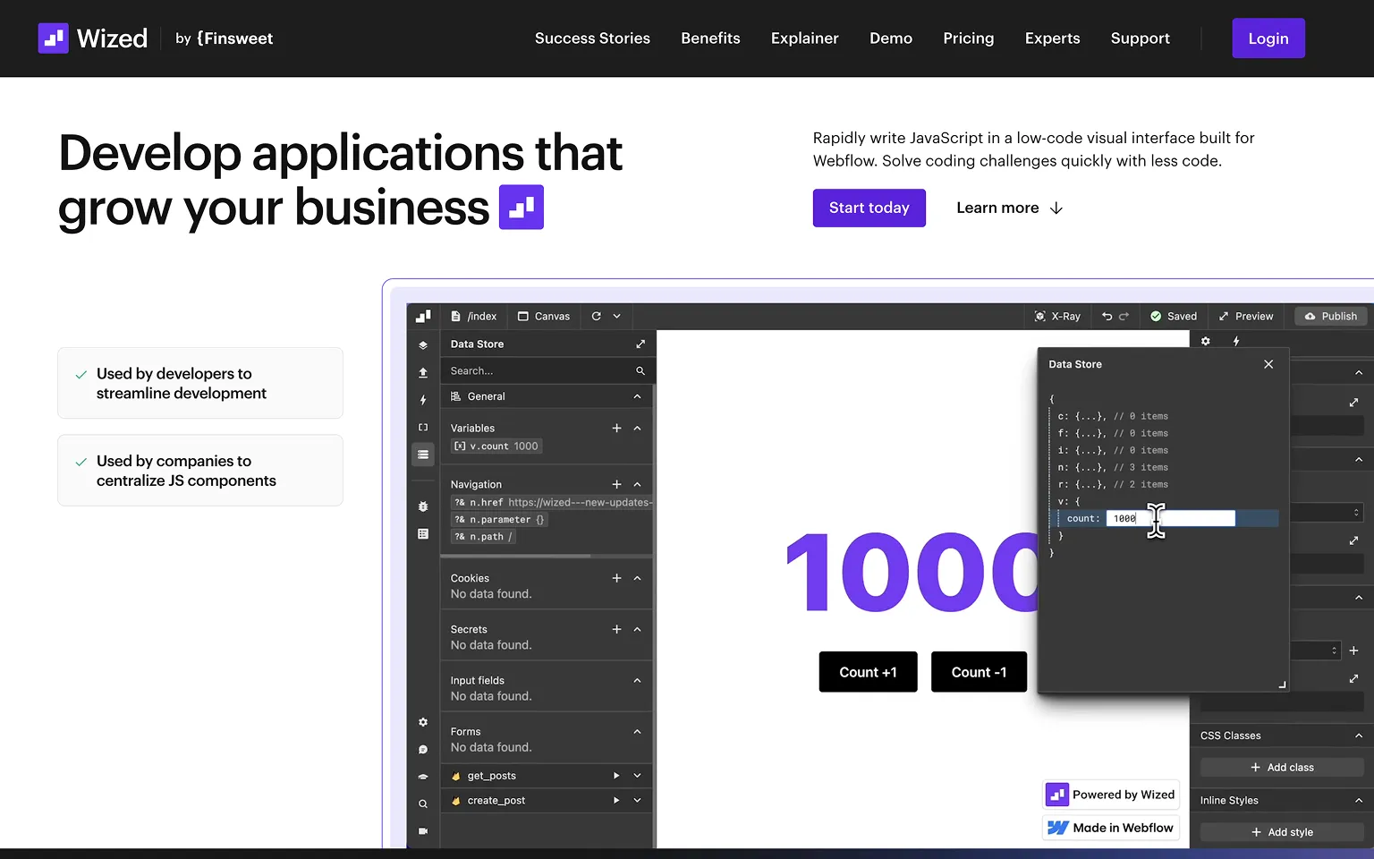Open the Wized logo icon in the editor

tap(423, 316)
